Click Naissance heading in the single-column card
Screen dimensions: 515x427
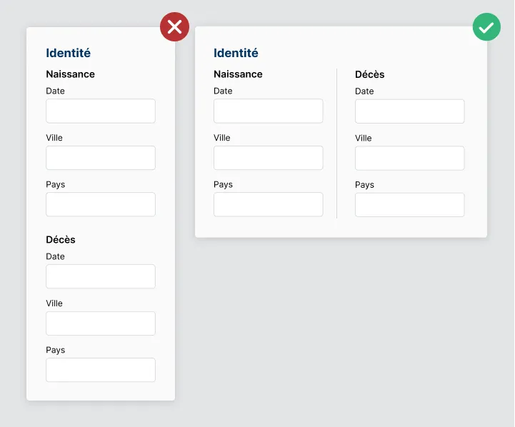click(x=70, y=74)
